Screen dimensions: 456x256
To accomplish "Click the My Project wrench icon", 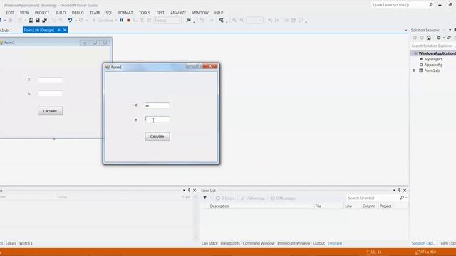I will [421, 59].
